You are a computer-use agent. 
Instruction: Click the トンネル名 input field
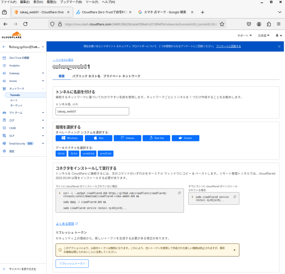click(x=92, y=111)
